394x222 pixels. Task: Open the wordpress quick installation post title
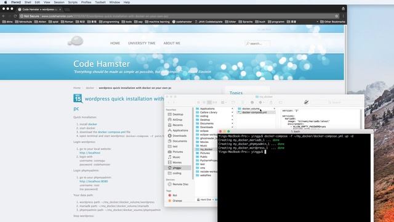[x=124, y=99]
